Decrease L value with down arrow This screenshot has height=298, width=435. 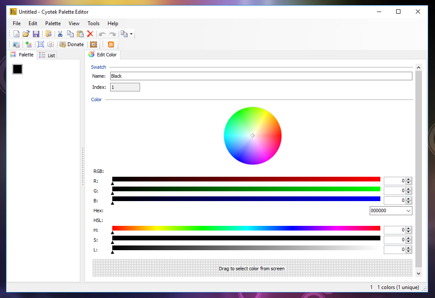409,251
